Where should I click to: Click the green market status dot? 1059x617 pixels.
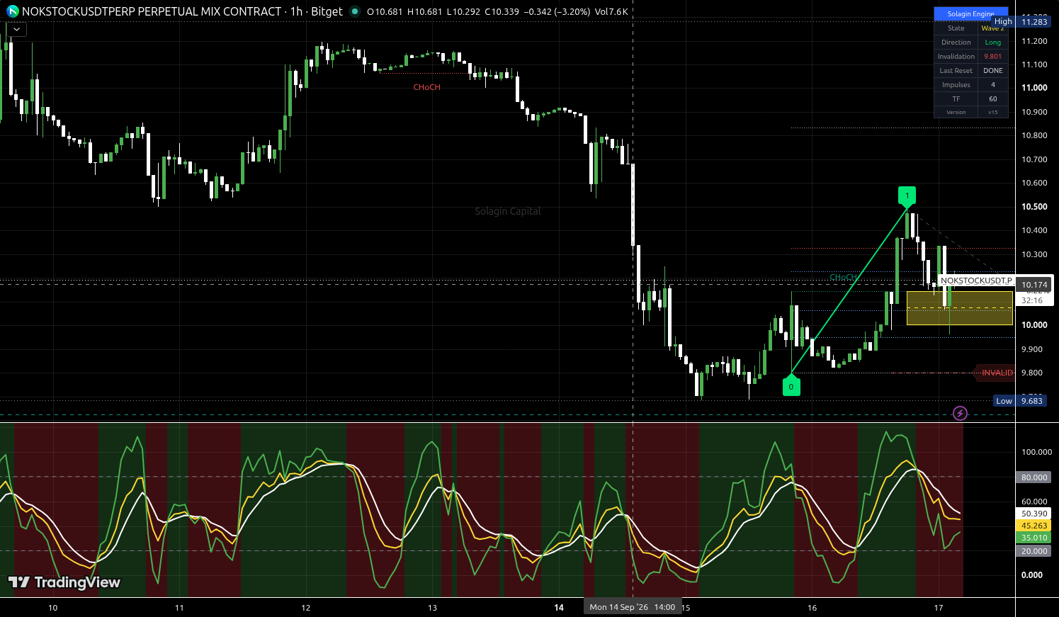(355, 11)
